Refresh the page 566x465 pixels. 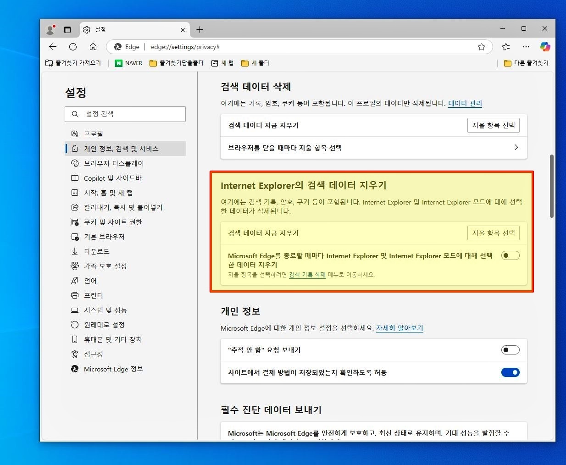[x=73, y=47]
